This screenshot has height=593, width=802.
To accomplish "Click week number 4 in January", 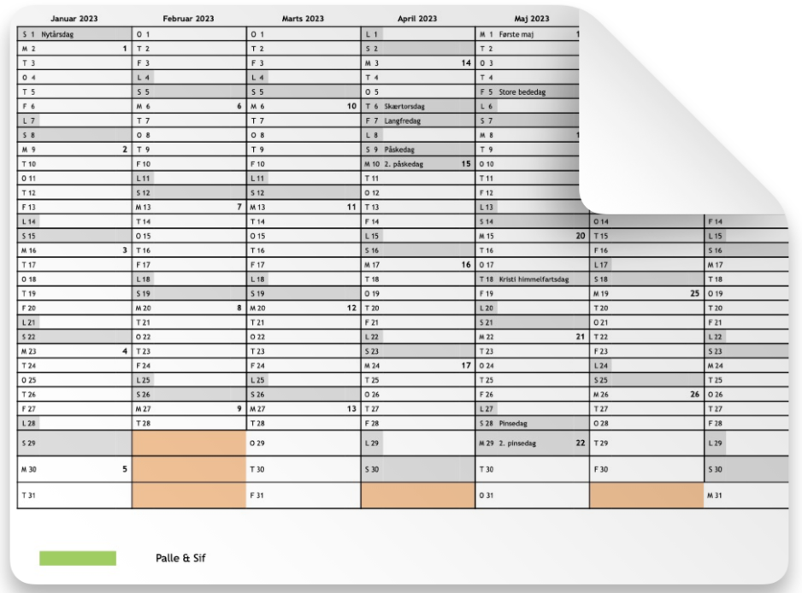I will pos(124,351).
